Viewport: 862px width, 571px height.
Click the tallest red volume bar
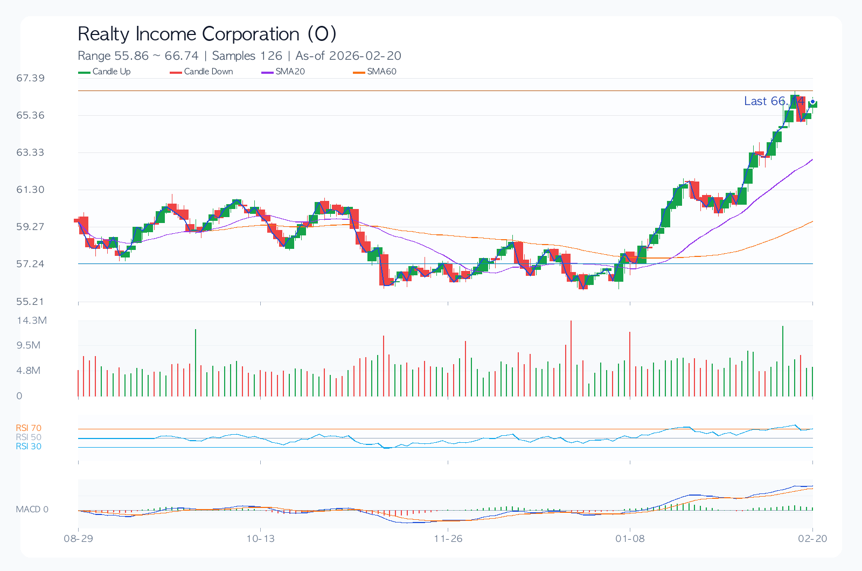571,359
